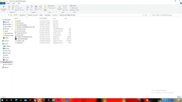Open the dropdown arrow under Properties
Screen dimensions: 182x102
60,10
